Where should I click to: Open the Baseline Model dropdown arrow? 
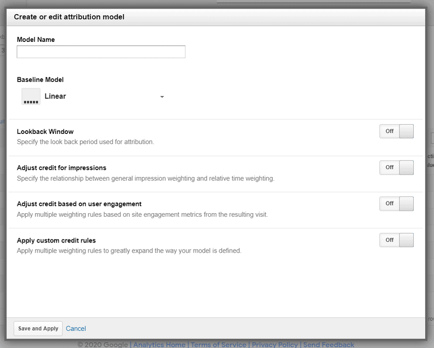(x=162, y=97)
